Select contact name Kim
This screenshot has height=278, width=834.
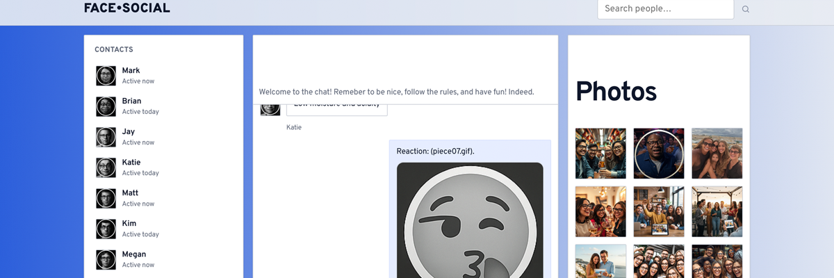(x=129, y=223)
